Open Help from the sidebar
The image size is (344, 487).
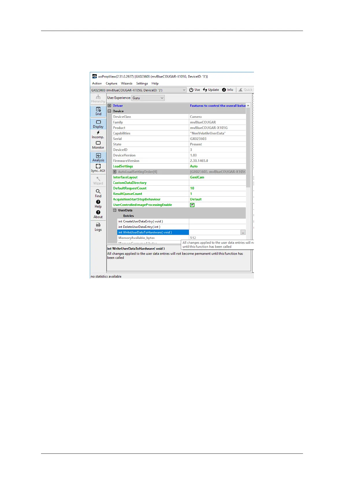coord(98,204)
